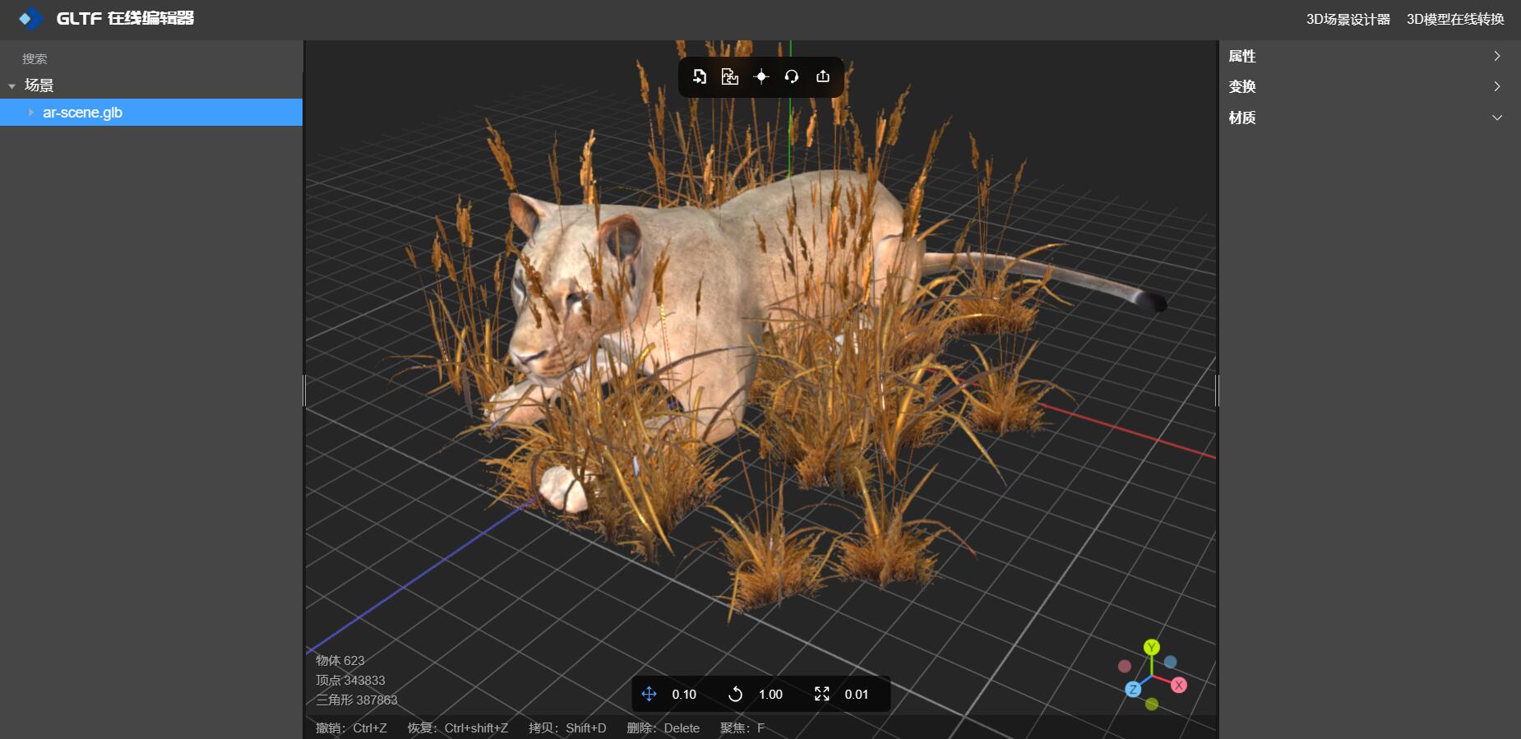The width and height of the screenshot is (1521, 739).
Task: Select ar-scene.glb in the scene tree
Action: [151, 112]
